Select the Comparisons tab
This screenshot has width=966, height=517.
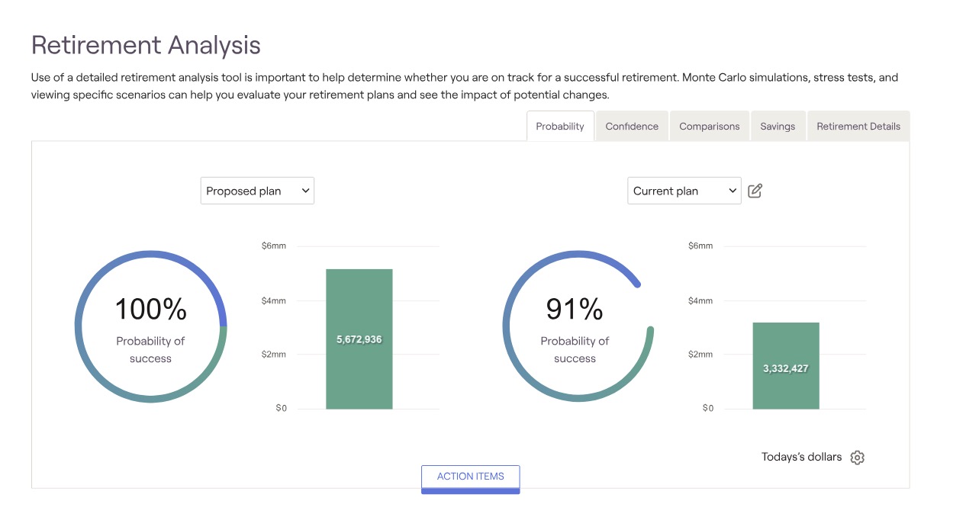pos(709,127)
